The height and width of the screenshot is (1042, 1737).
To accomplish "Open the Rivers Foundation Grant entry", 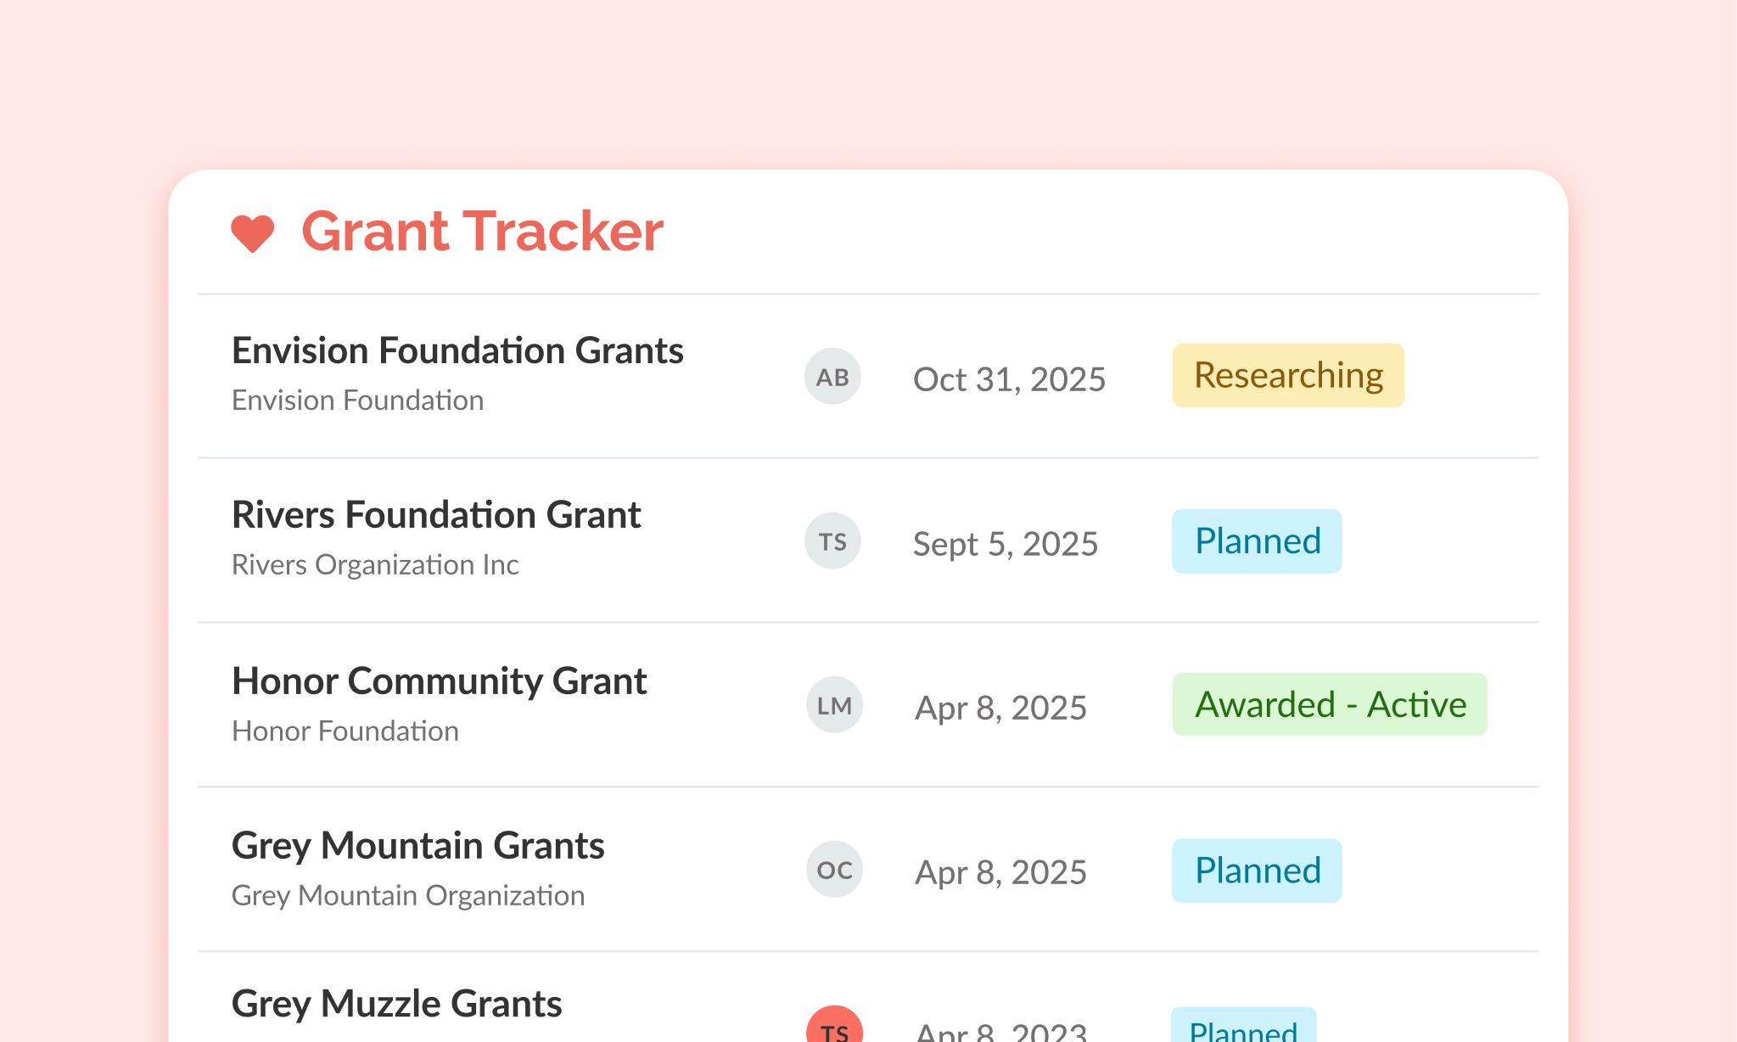I will [436, 515].
